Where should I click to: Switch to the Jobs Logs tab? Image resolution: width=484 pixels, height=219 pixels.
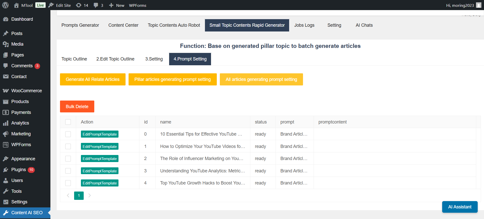point(304,25)
